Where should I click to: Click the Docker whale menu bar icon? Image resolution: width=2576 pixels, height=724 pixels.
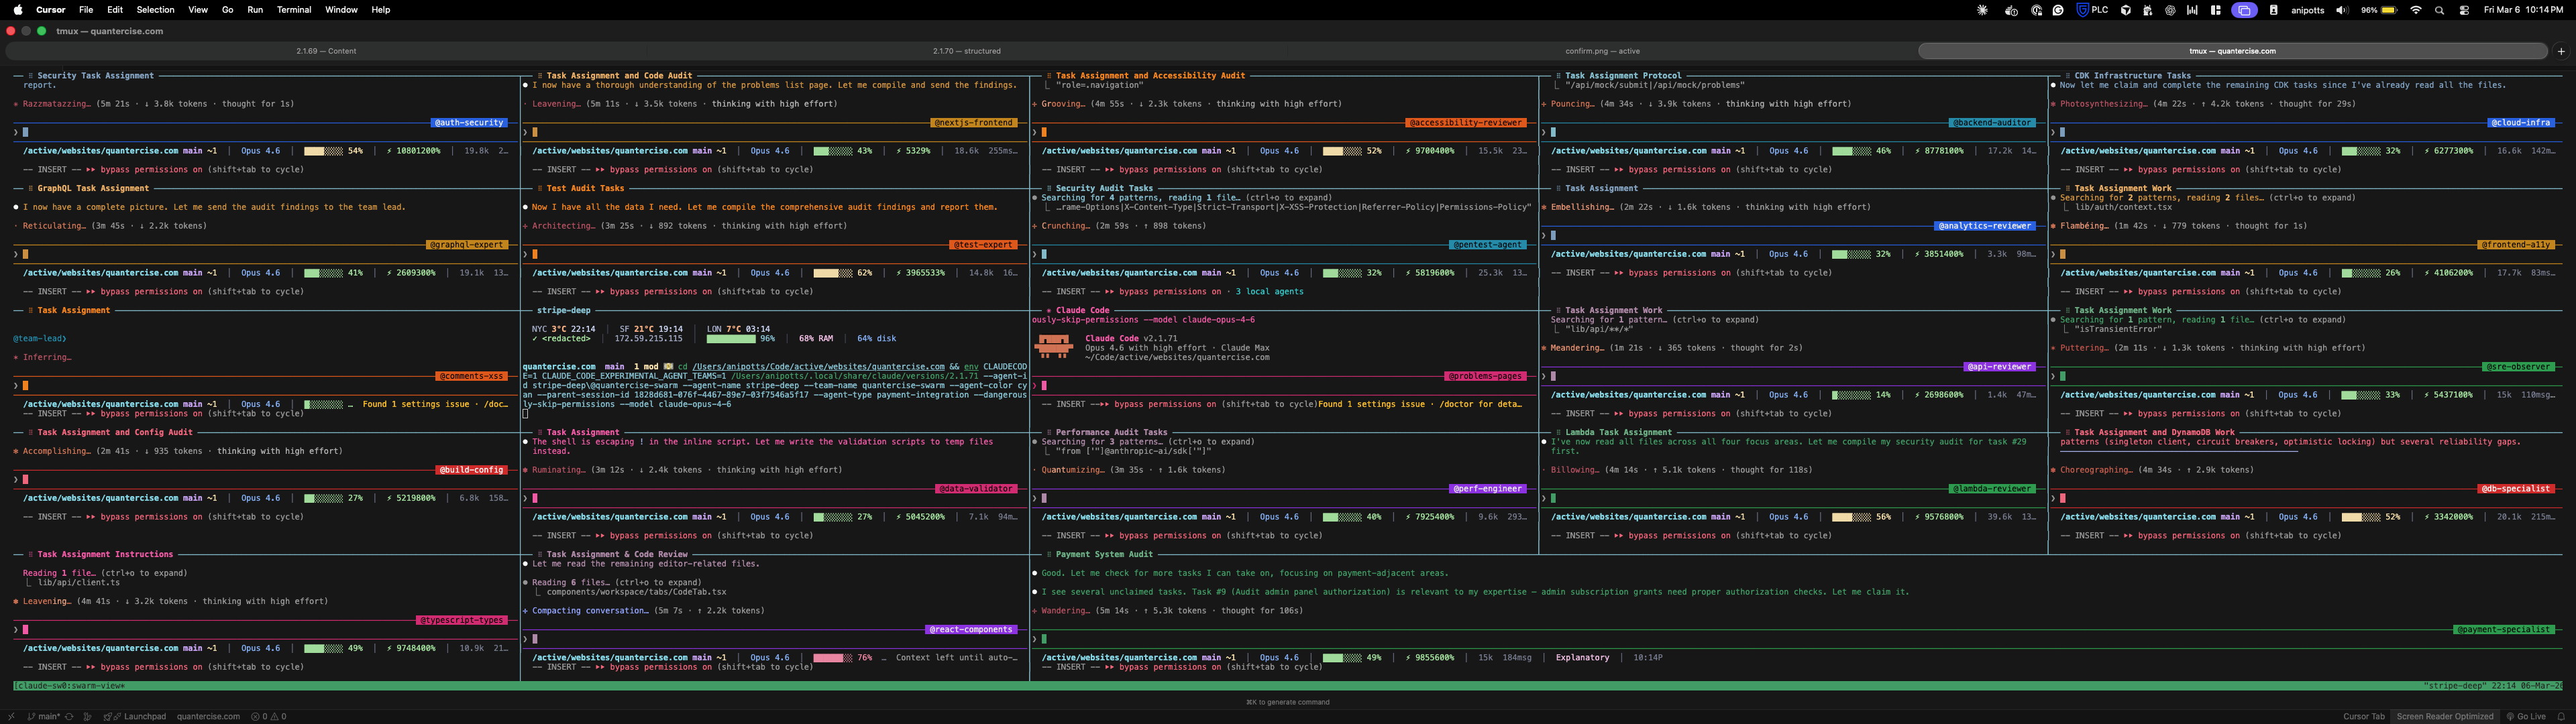[2011, 10]
